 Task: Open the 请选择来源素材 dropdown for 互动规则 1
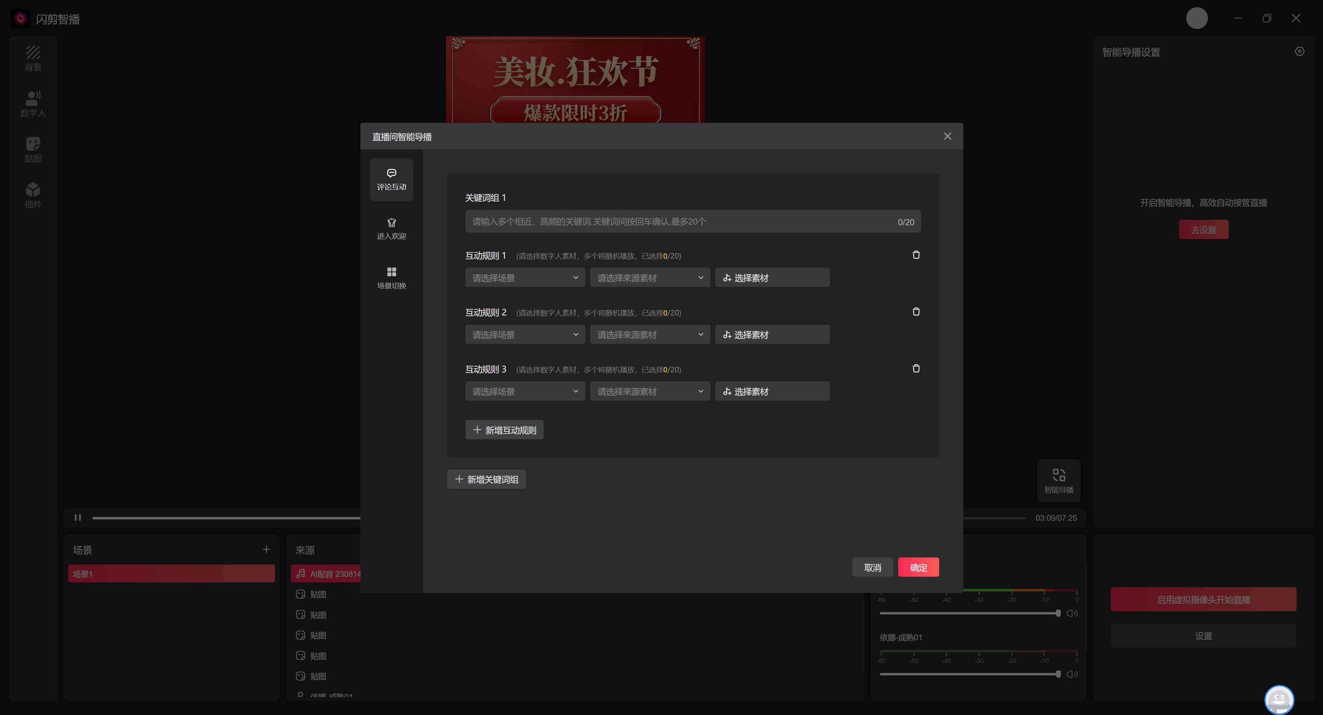[x=650, y=278]
